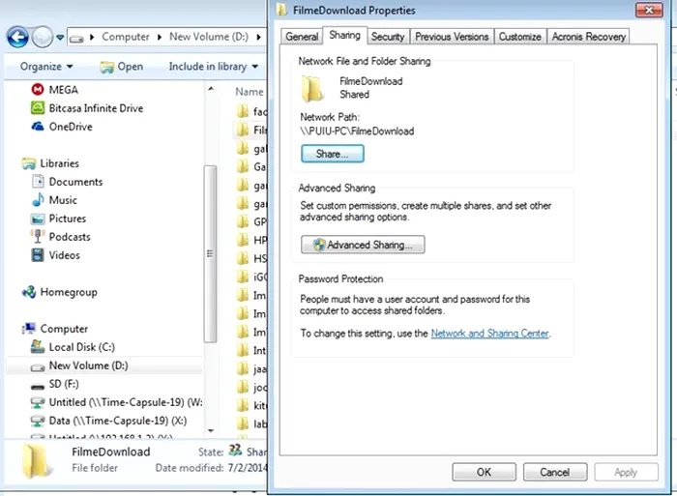Select New Volume (D:) in the sidebar
This screenshot has height=496, width=677.
pyautogui.click(x=103, y=365)
